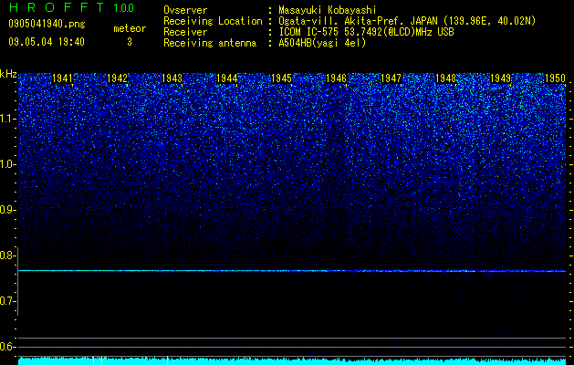Image resolution: width=574 pixels, height=365 pixels.
Task: Click the 1946 time marker
Action: [x=337, y=78]
